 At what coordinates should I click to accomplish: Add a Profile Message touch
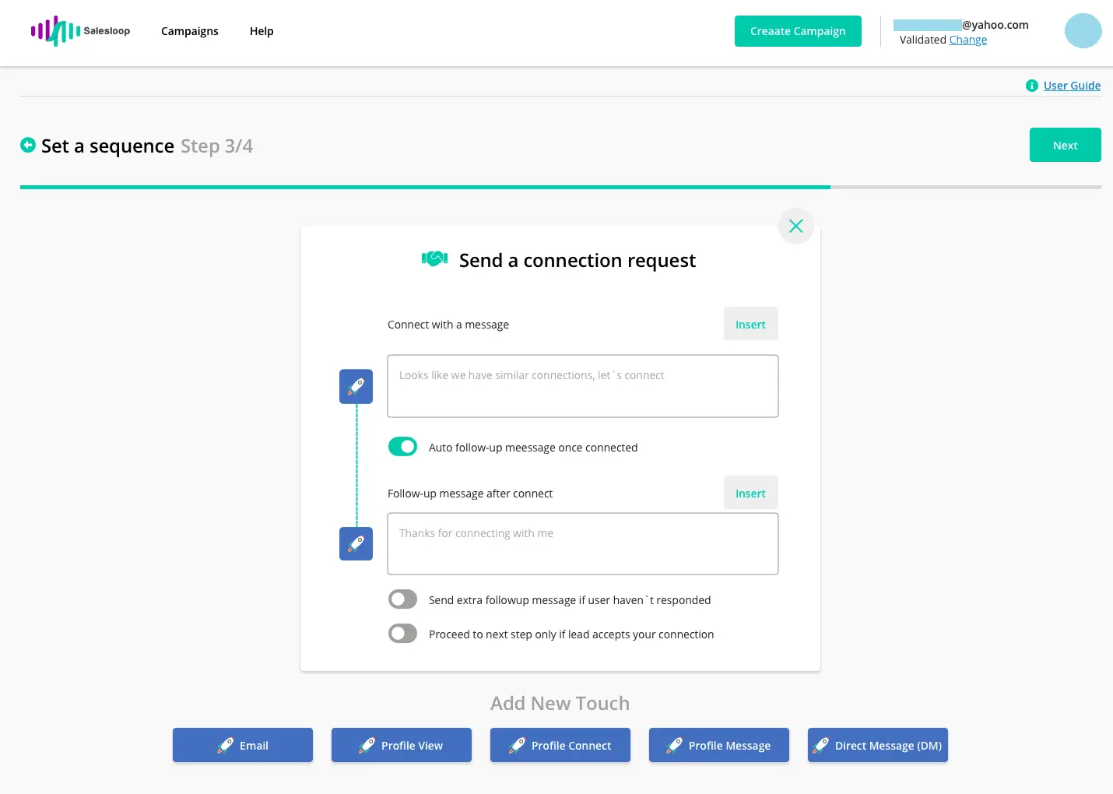point(719,745)
